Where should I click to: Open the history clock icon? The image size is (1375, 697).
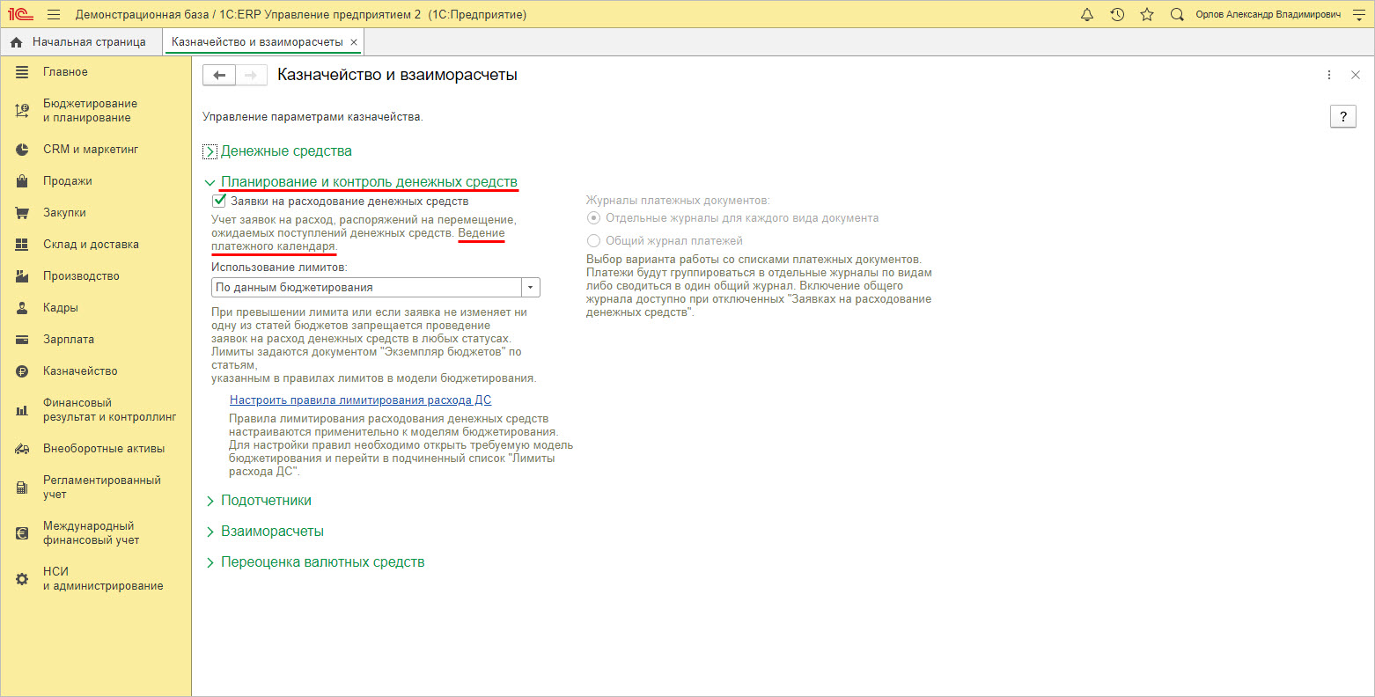[x=1117, y=15]
